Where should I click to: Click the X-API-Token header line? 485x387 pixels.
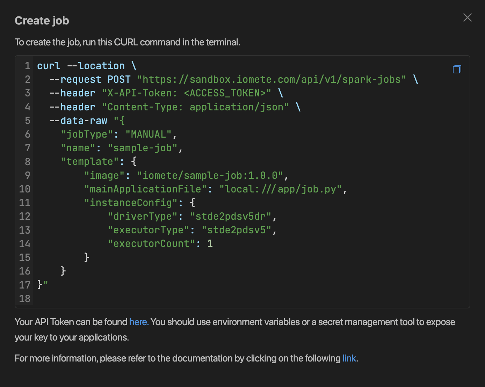[166, 93]
